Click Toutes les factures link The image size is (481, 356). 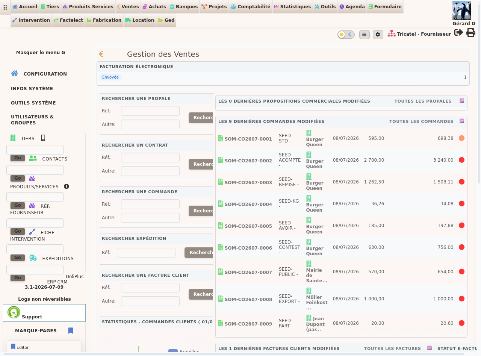point(392,349)
